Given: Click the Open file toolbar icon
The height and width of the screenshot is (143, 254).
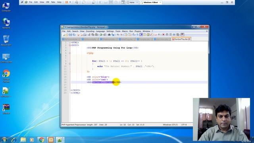Looking at the screenshot, I should pyautogui.click(x=67, y=35).
